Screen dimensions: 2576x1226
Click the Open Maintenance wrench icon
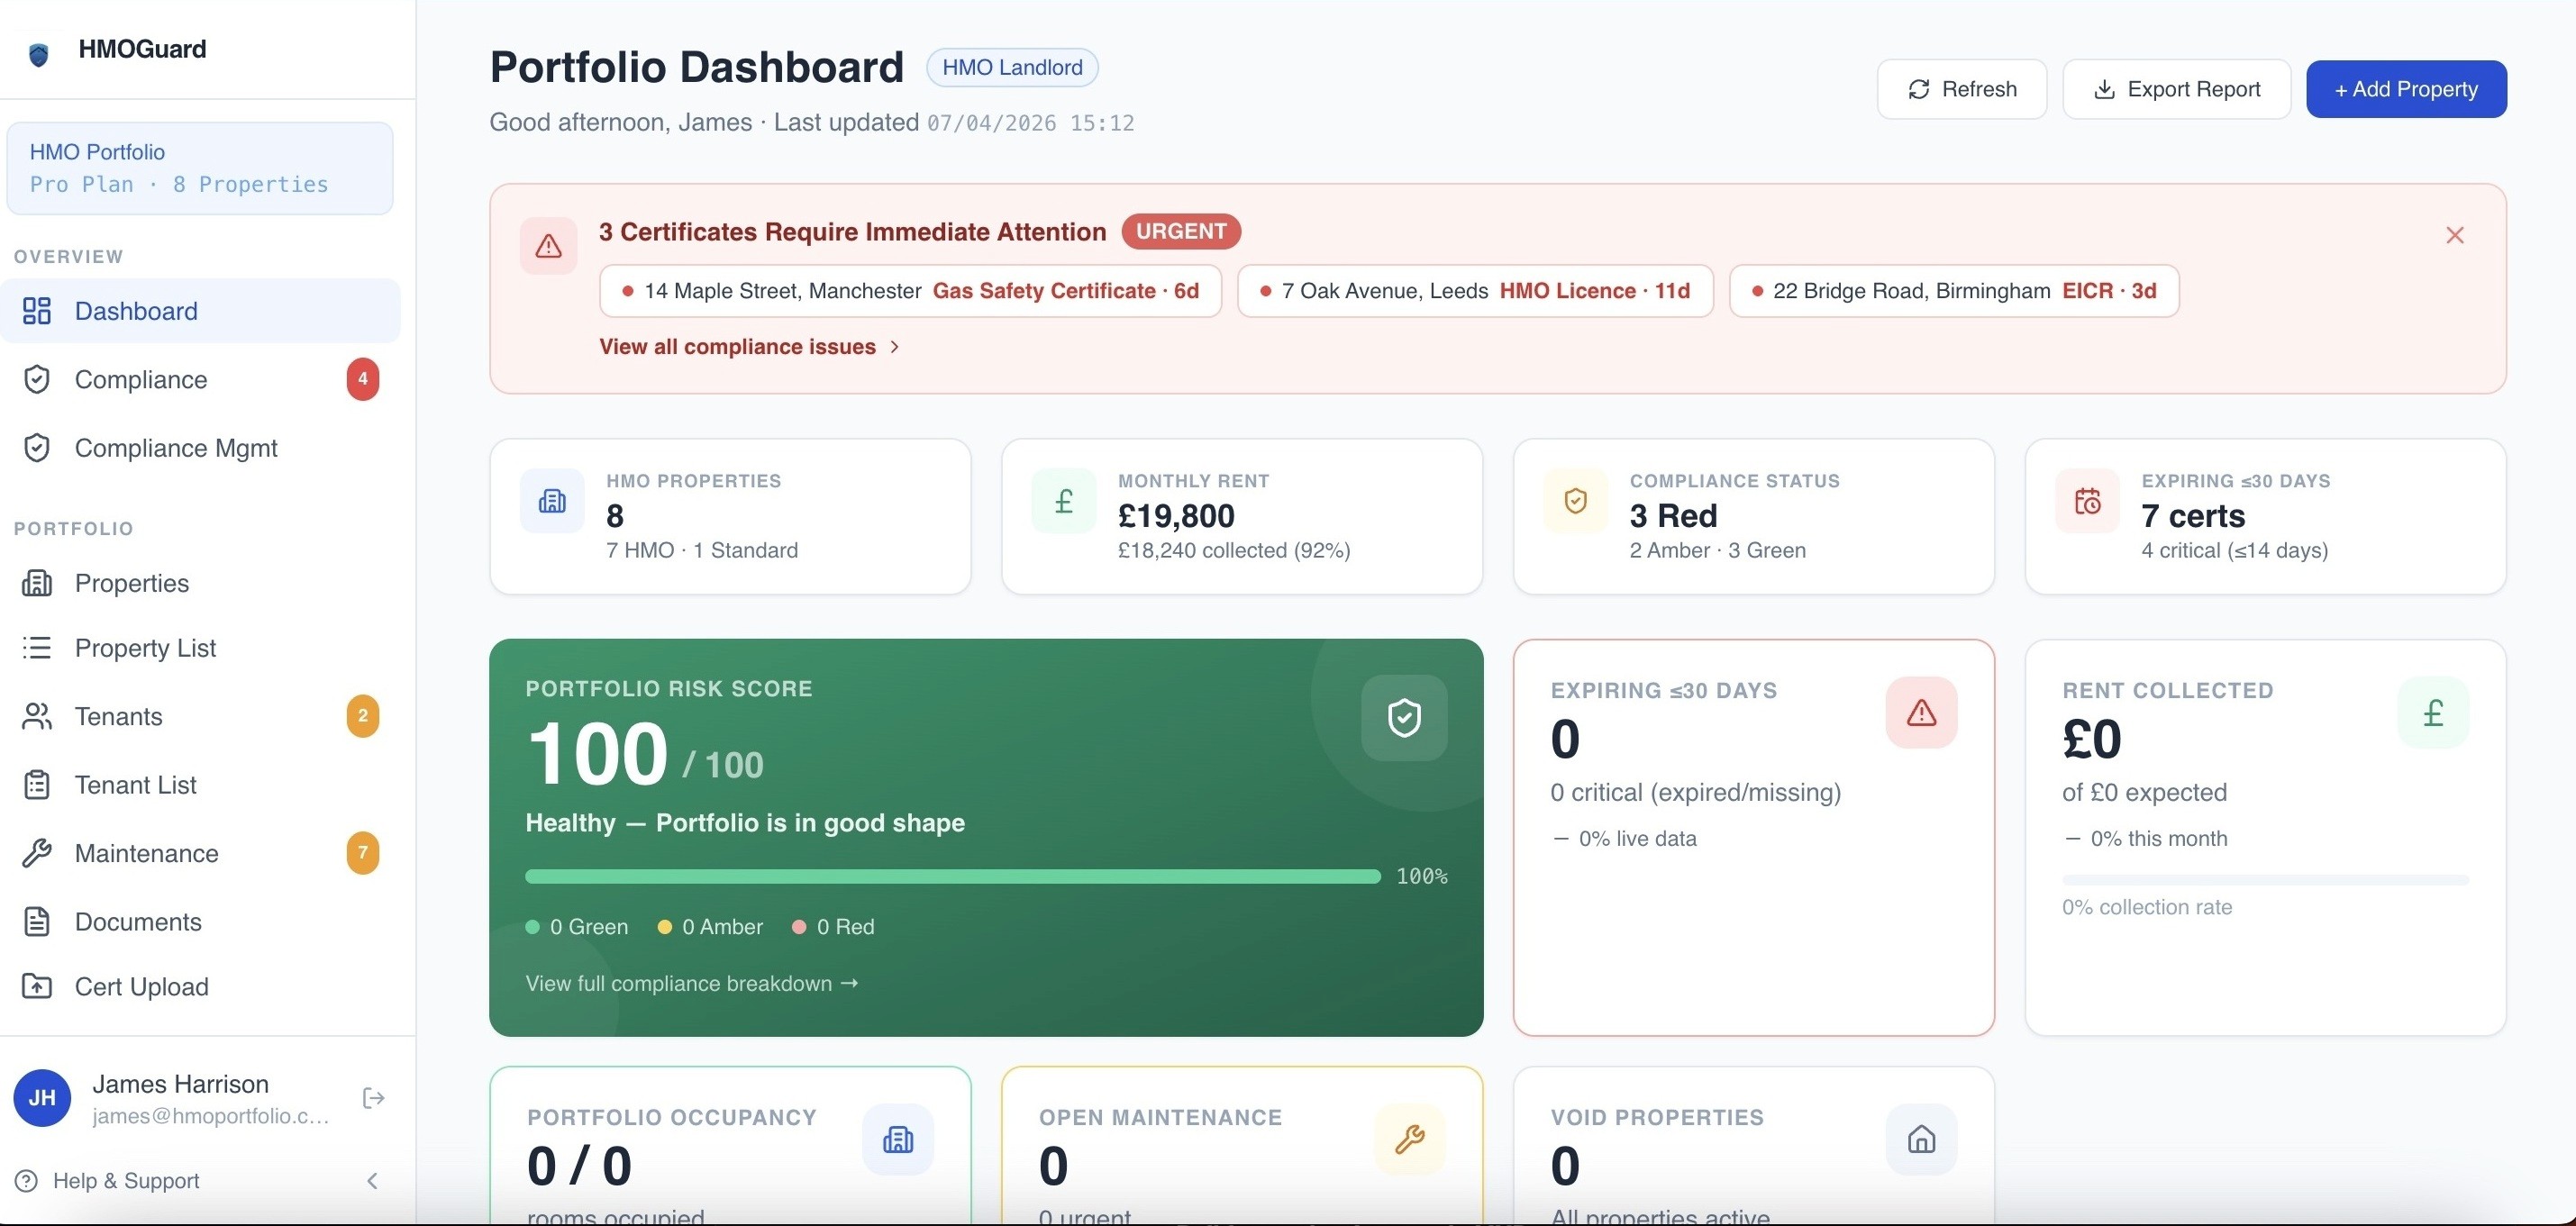1410,1139
